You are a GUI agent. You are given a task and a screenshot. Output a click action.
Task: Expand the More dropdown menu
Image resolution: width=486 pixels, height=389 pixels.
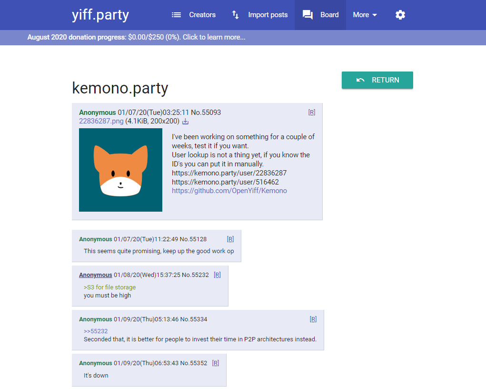[x=365, y=15]
